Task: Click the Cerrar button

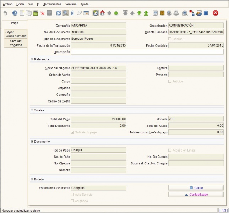Action: coord(196,187)
